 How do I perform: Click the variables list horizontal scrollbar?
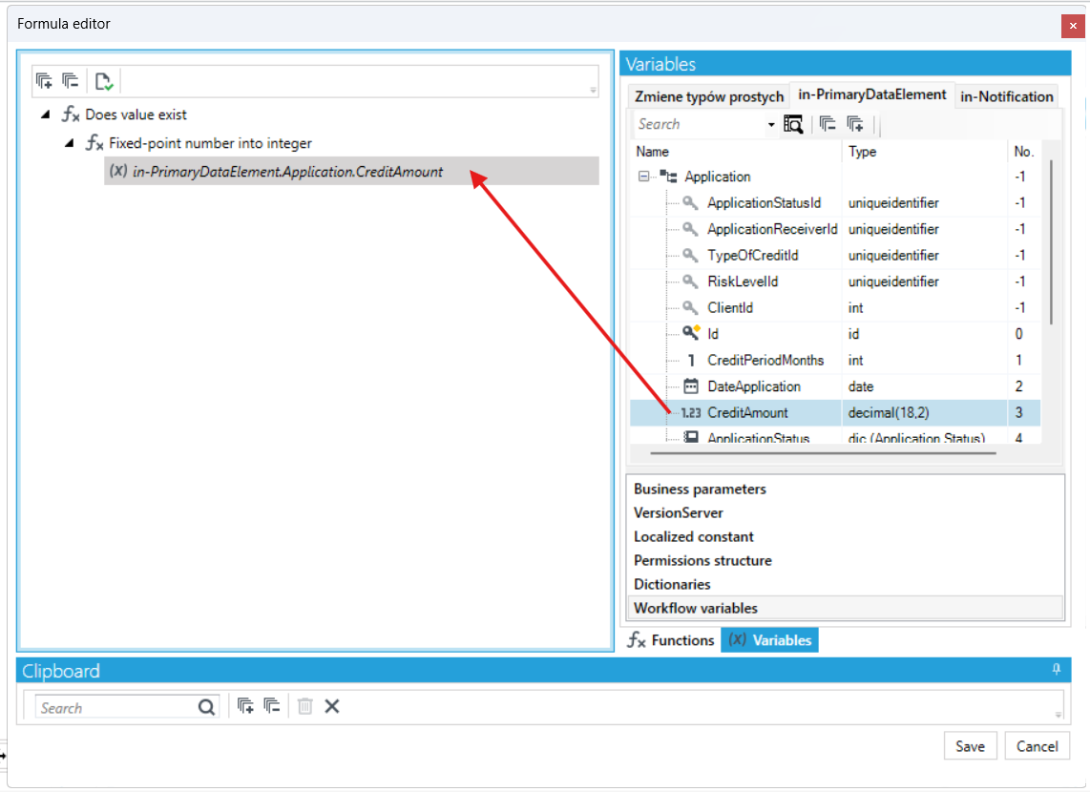823,453
